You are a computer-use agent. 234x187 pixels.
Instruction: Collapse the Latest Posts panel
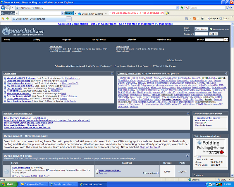(112, 73)
